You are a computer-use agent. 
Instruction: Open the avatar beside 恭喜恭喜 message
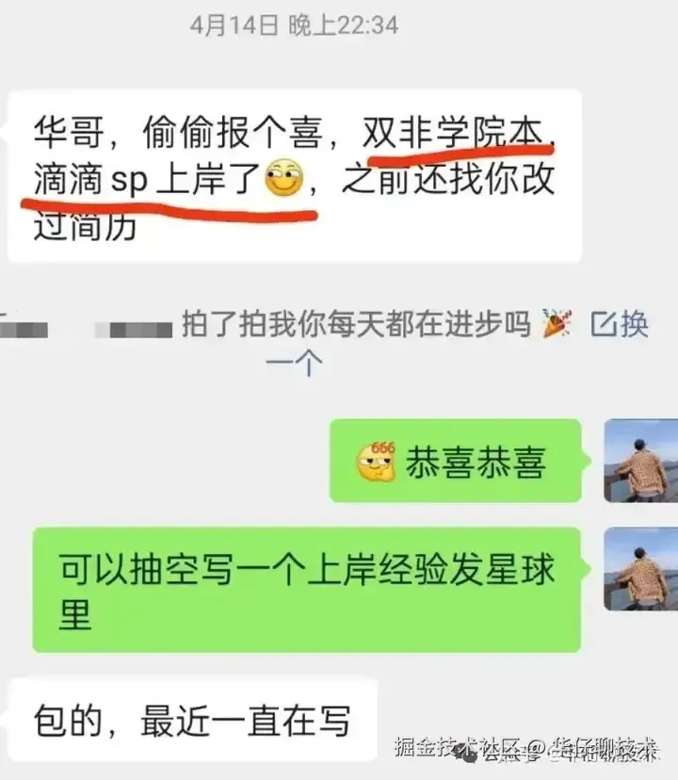[x=640, y=461]
